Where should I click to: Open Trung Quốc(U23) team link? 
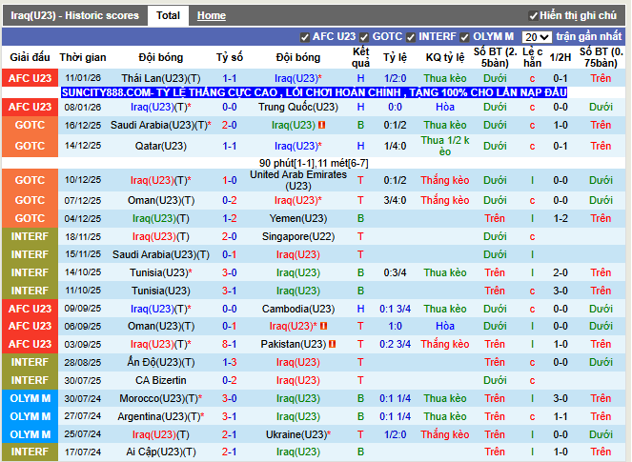298,107
